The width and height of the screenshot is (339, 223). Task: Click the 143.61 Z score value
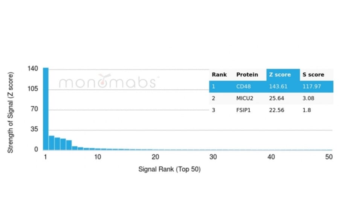click(x=278, y=87)
